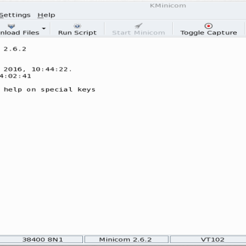Viewport: 246px width, 246px height.
Task: Click the terminal text '2016, 10:44:22.'
Action: point(38,69)
